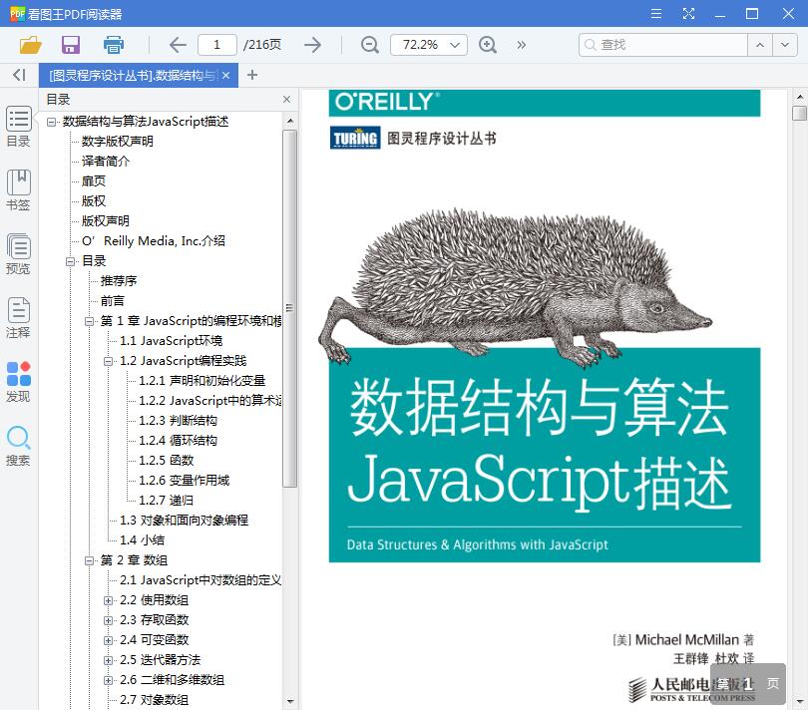The width and height of the screenshot is (808, 710).
Task: Open the 书签 bookmarks sidebar panel
Action: pyautogui.click(x=18, y=190)
